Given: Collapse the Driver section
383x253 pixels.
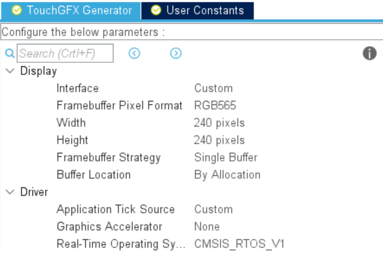Looking at the screenshot, I should [10, 192].
